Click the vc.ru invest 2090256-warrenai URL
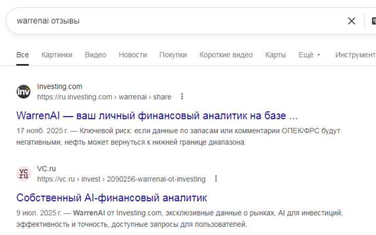Image resolution: width=376 pixels, height=235 pixels. coord(121,179)
